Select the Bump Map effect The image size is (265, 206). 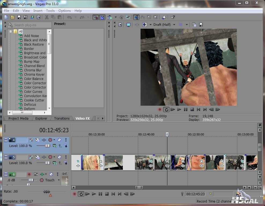pos(32,61)
